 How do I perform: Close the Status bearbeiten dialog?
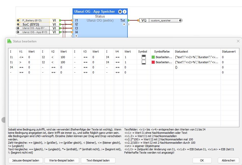point(238,41)
